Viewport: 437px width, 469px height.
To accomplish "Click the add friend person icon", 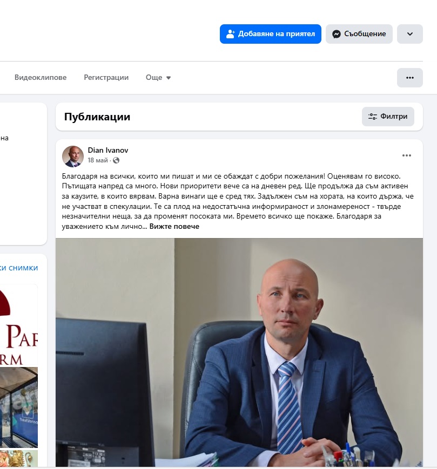I will [231, 34].
